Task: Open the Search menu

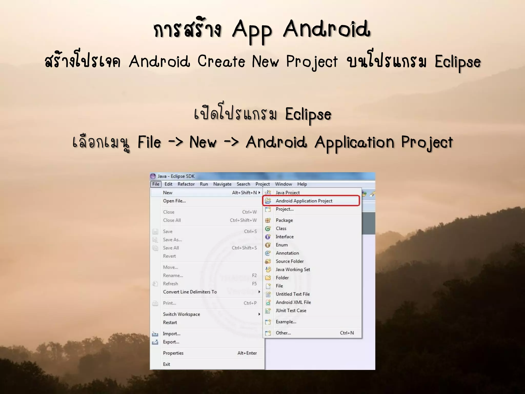Action: click(x=243, y=184)
